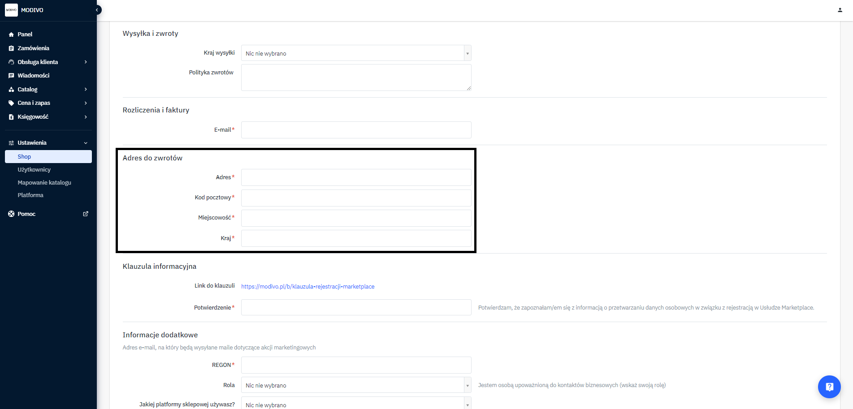The image size is (853, 409).
Task: Click the MODIVO logo icon
Action: tap(11, 10)
